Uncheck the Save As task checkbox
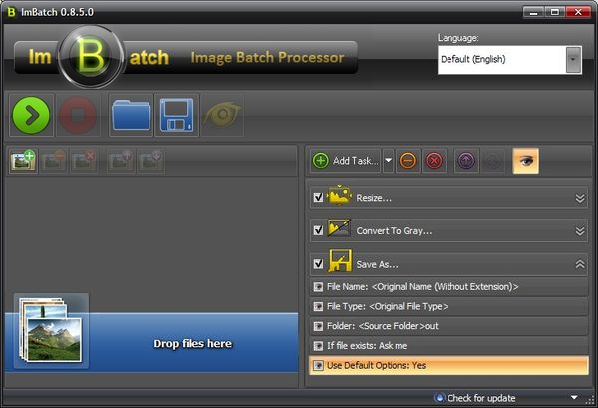 [318, 264]
